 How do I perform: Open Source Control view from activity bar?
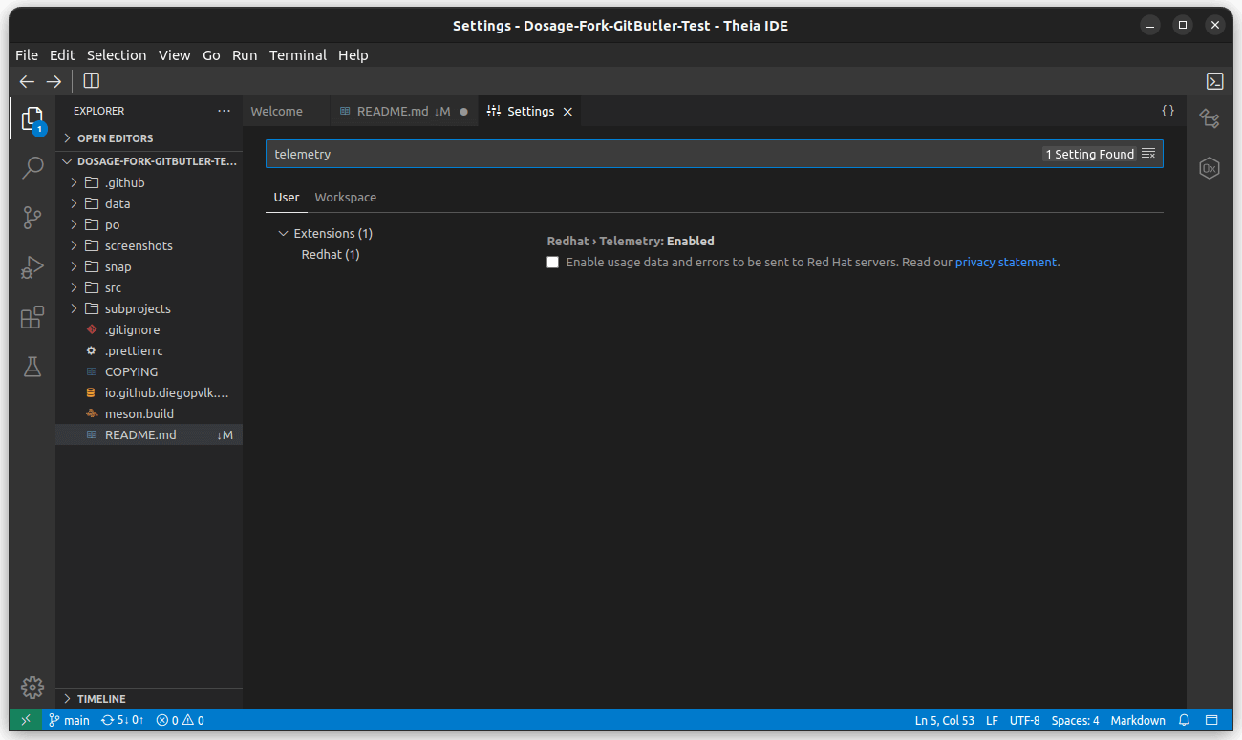tap(32, 217)
